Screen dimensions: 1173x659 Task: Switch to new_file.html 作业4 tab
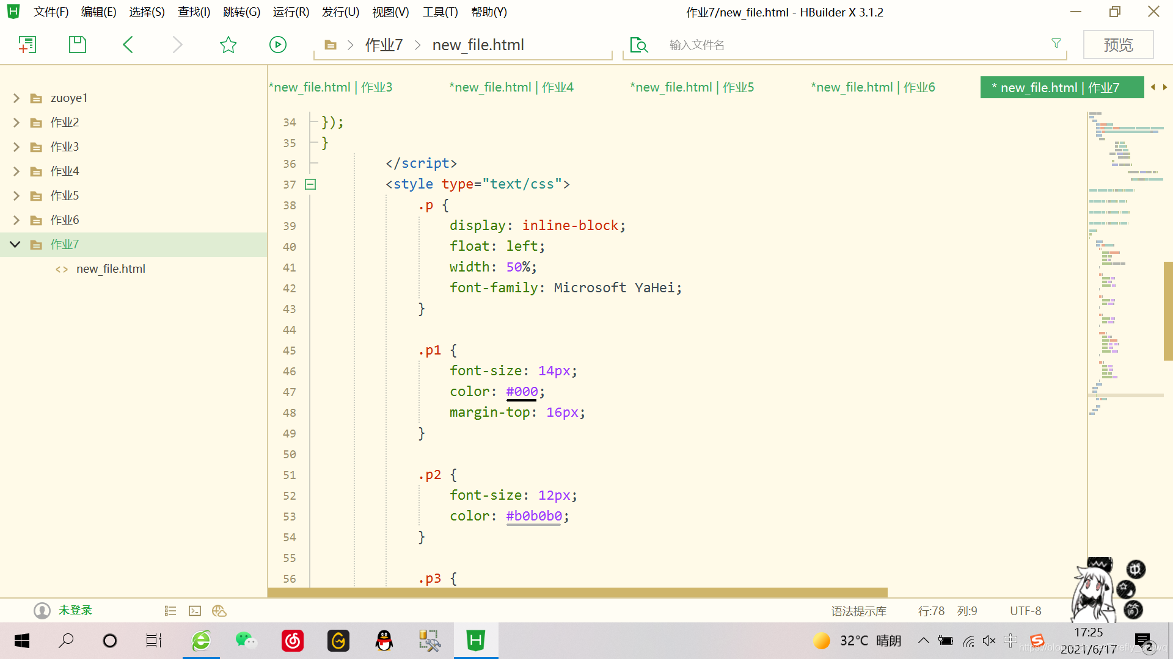tap(511, 87)
